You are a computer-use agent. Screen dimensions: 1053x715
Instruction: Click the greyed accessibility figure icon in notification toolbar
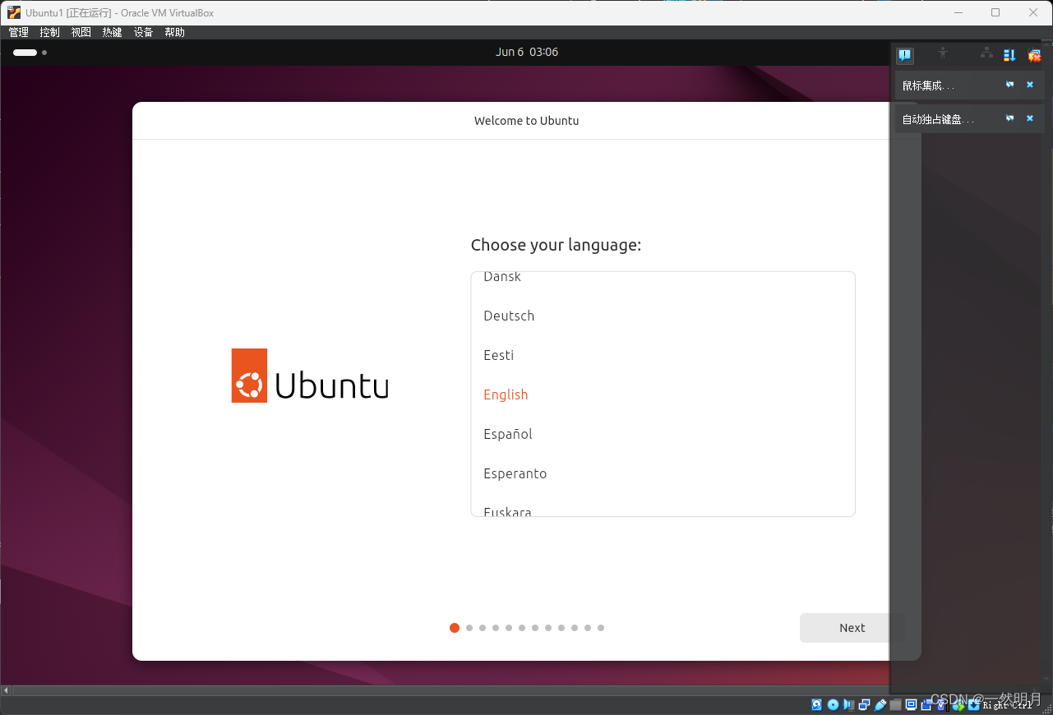pyautogui.click(x=943, y=53)
